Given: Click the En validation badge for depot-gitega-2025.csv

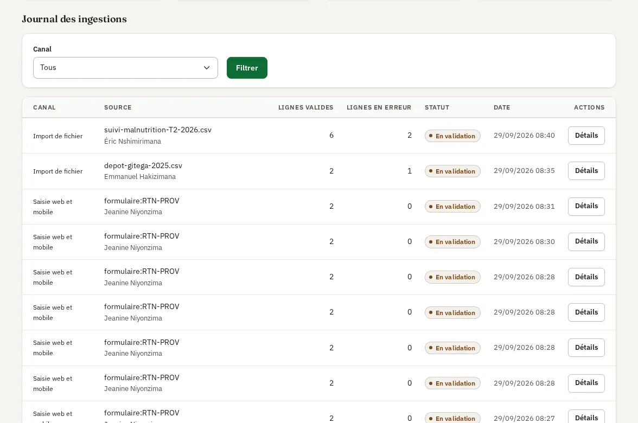Looking at the screenshot, I should click(x=452, y=171).
